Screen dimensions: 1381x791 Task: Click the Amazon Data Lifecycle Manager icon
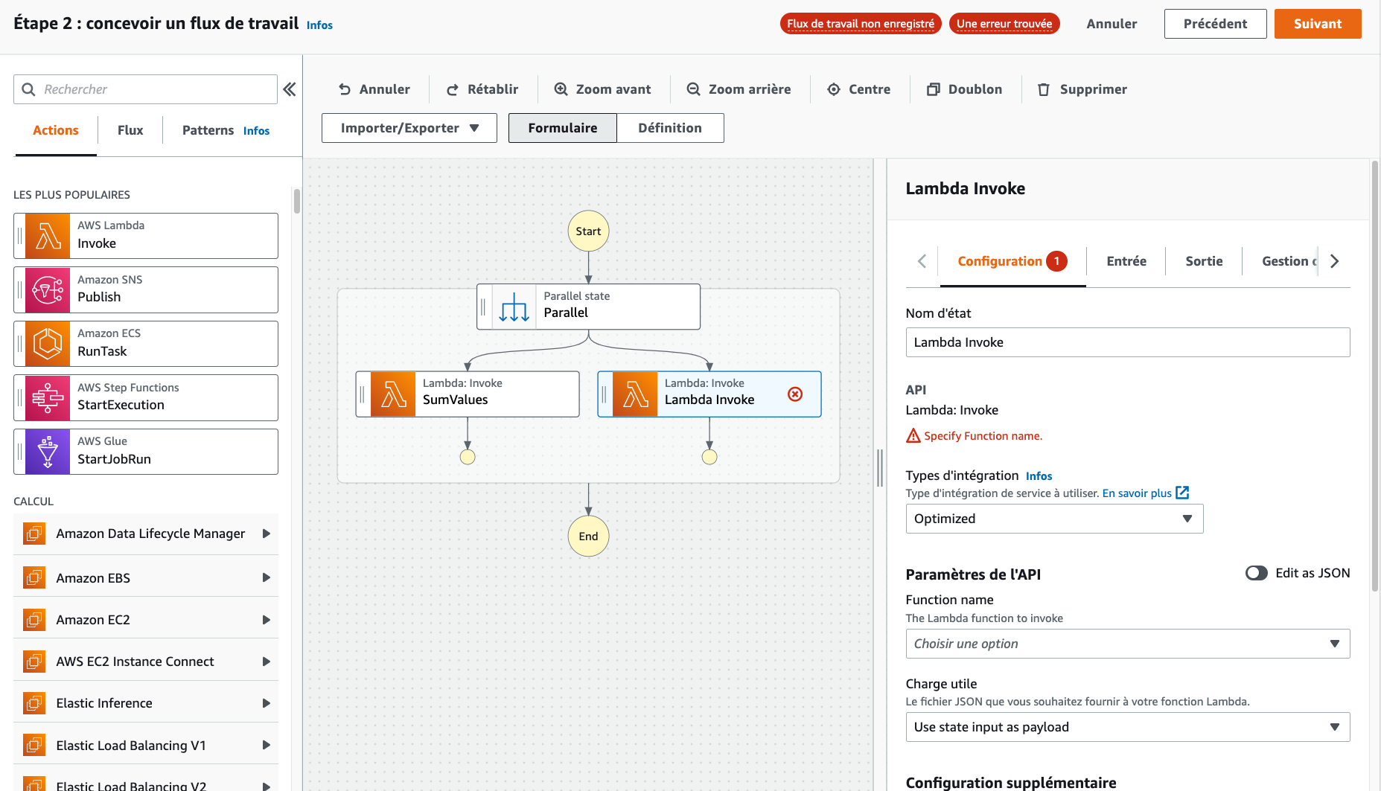point(34,534)
